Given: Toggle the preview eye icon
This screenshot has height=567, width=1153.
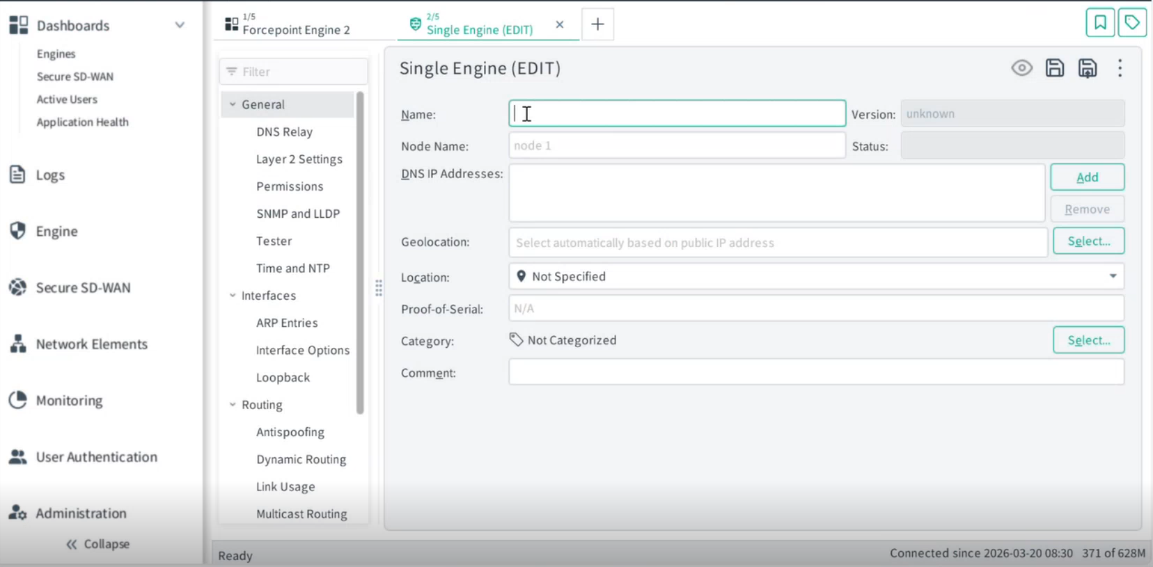Looking at the screenshot, I should click(1022, 67).
